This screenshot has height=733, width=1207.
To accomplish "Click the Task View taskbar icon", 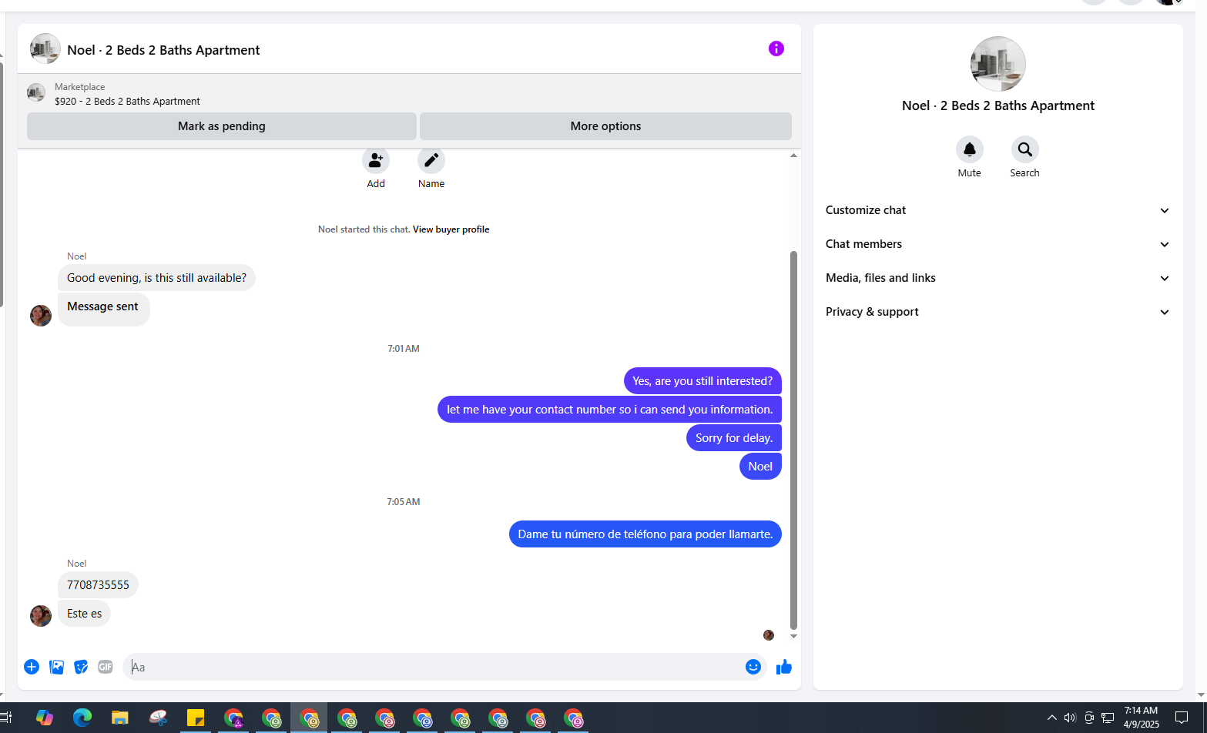I will tap(6, 718).
